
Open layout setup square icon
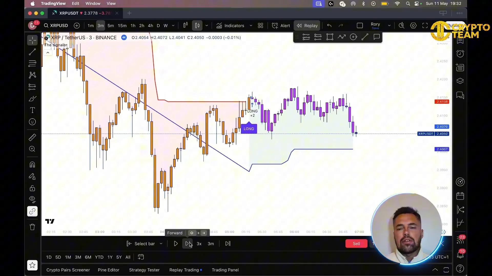(360, 26)
